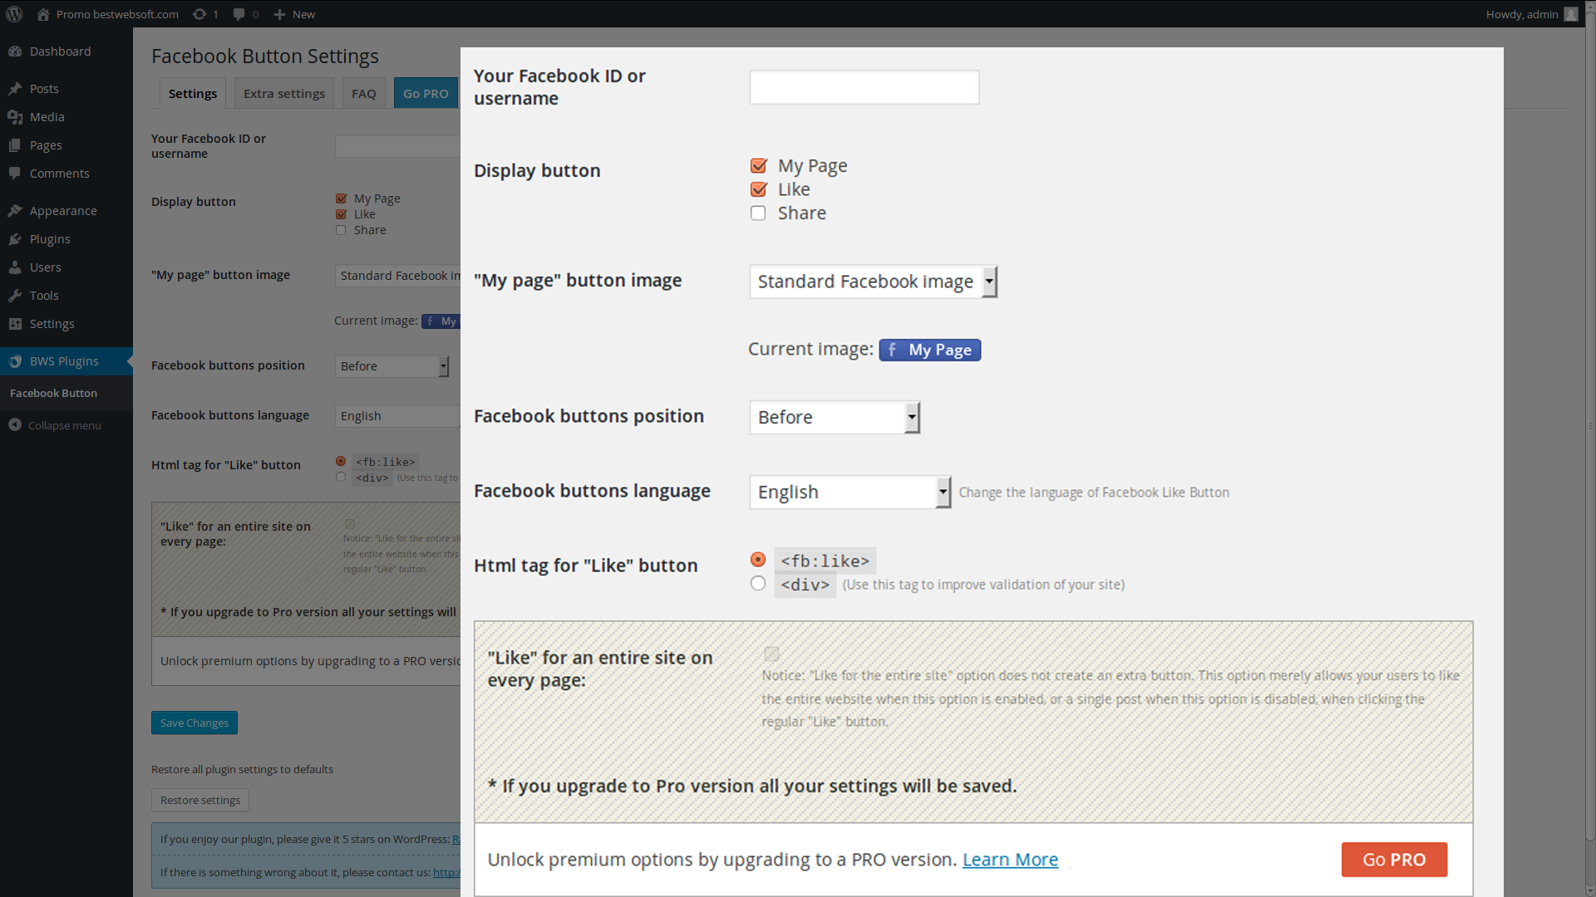Follow the Learn More link
The width and height of the screenshot is (1596, 897).
tap(1010, 860)
